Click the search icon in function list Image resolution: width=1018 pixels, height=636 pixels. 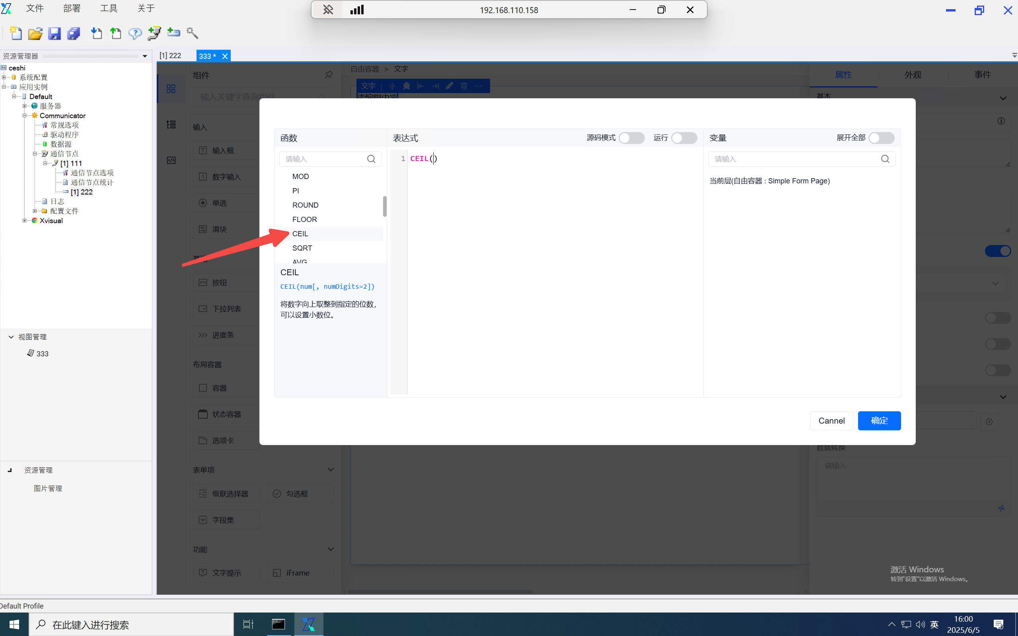tap(371, 159)
